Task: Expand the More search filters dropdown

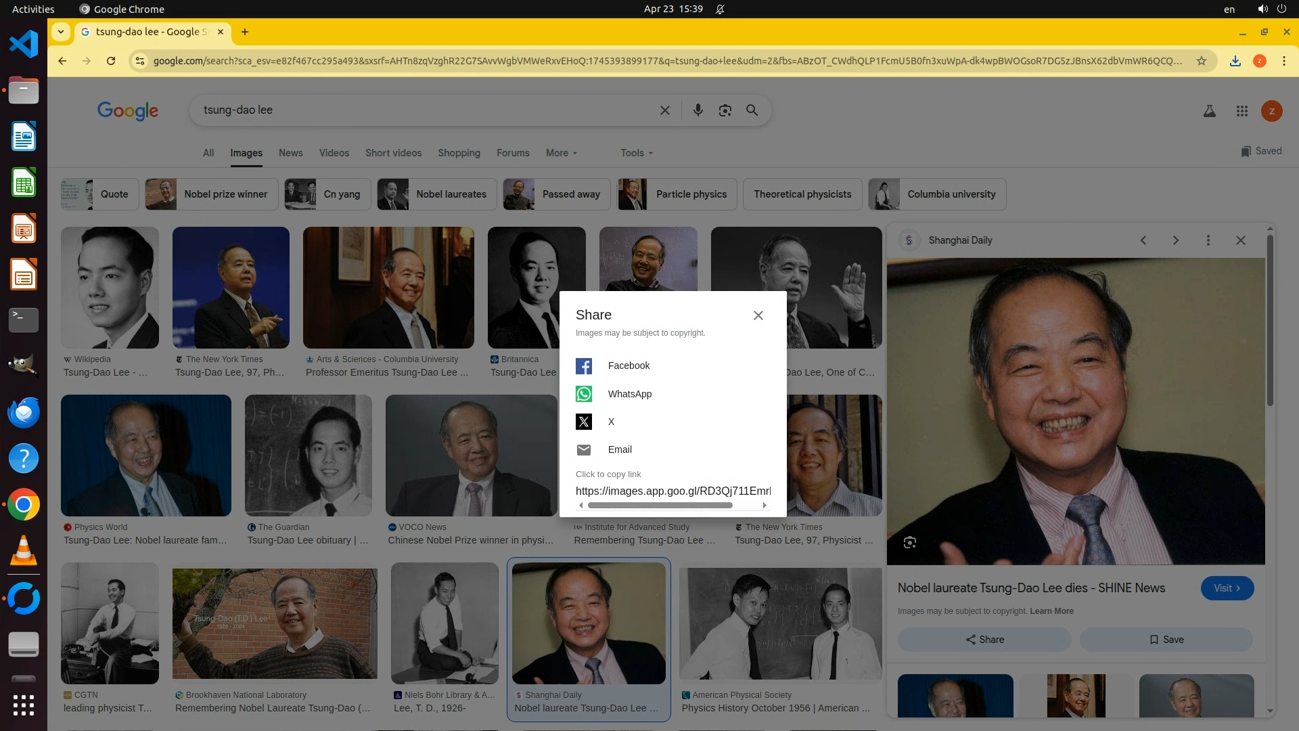Action: 561,153
